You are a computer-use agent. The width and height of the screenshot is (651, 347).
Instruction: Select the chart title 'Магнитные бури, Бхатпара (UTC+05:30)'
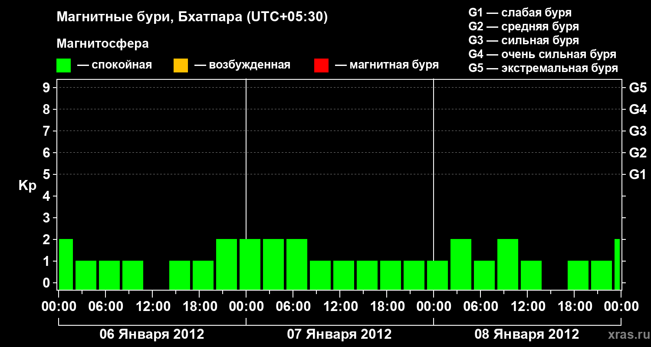(192, 17)
